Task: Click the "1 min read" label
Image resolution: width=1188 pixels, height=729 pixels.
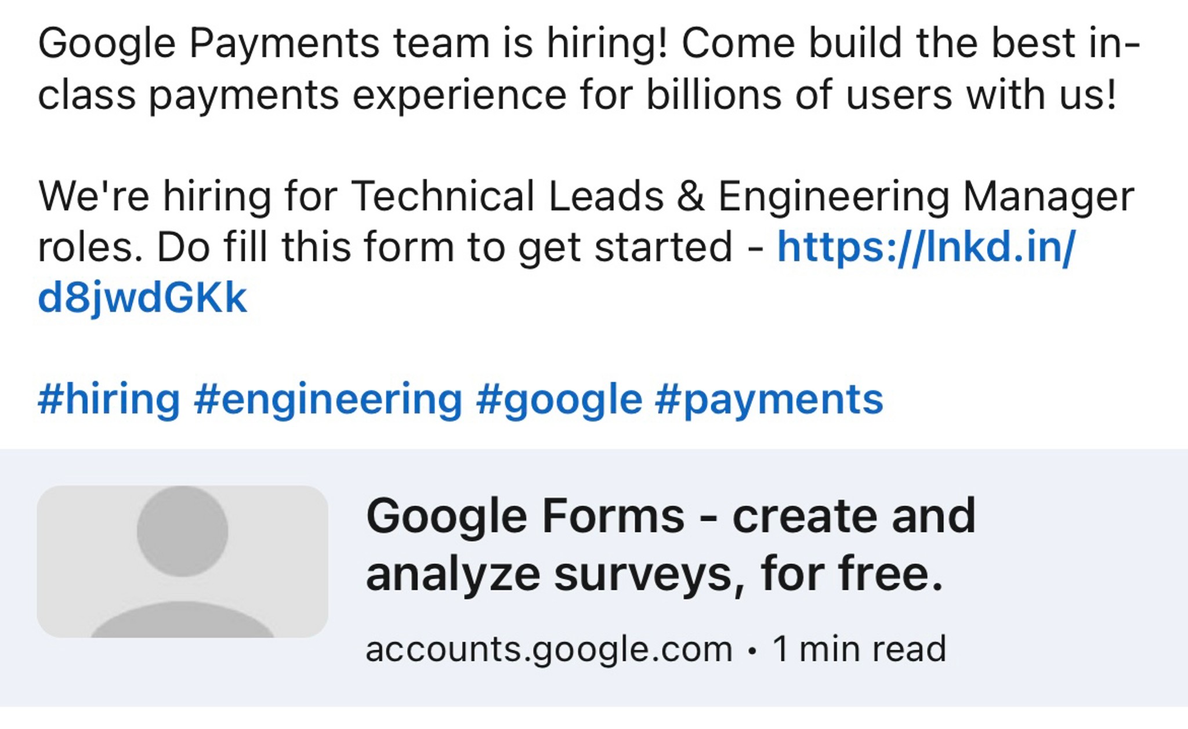Action: (859, 649)
